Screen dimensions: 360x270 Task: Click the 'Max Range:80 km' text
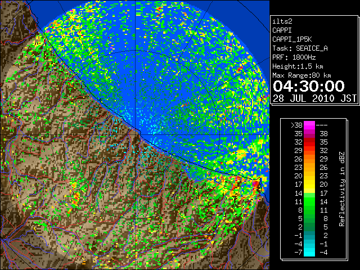click(301, 75)
